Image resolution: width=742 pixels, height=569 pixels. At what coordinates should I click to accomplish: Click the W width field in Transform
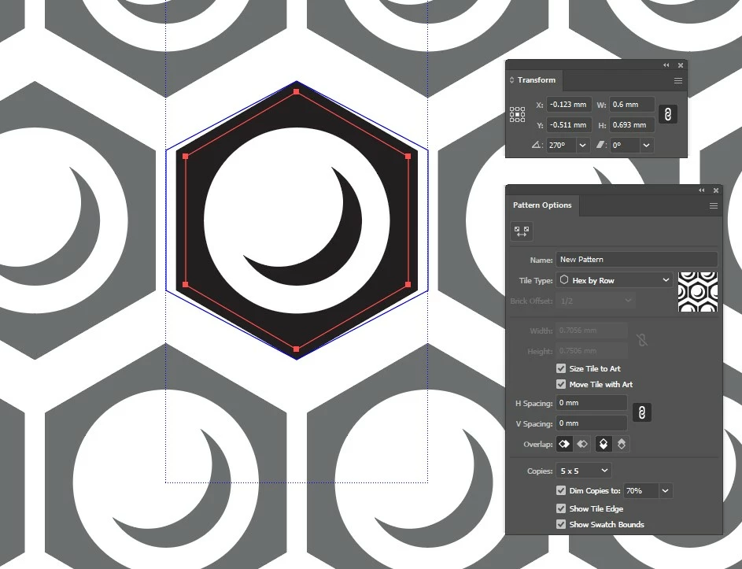coord(632,105)
